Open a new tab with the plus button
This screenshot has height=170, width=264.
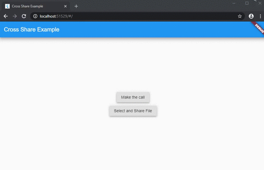(76, 6)
